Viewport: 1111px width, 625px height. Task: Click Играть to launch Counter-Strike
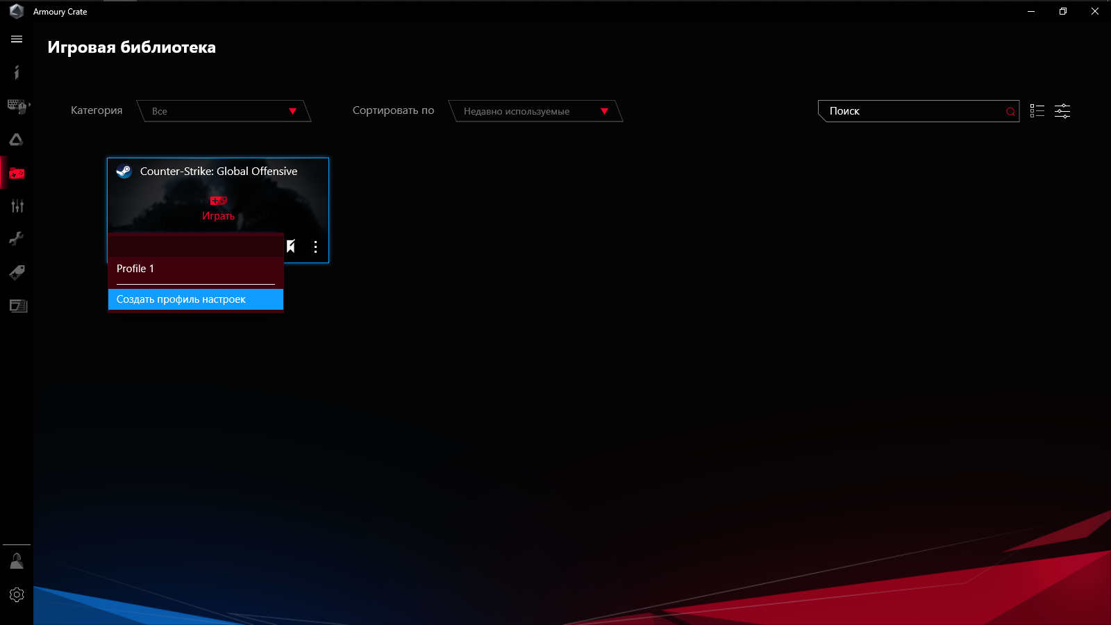(218, 215)
